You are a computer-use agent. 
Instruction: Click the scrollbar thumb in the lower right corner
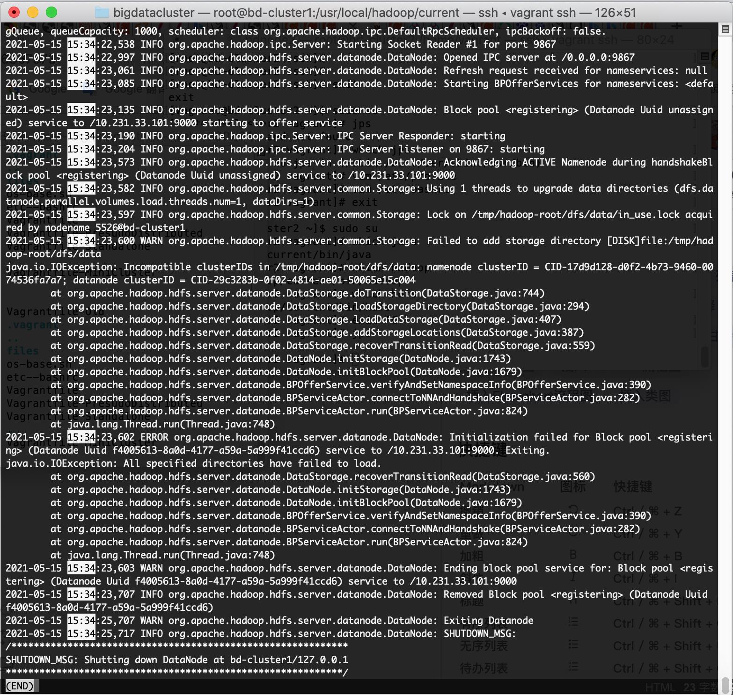725,686
